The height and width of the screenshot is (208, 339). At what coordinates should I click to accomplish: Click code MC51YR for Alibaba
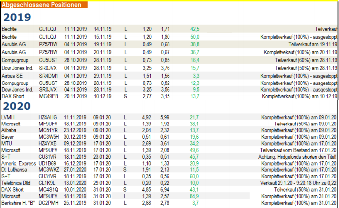point(48,130)
